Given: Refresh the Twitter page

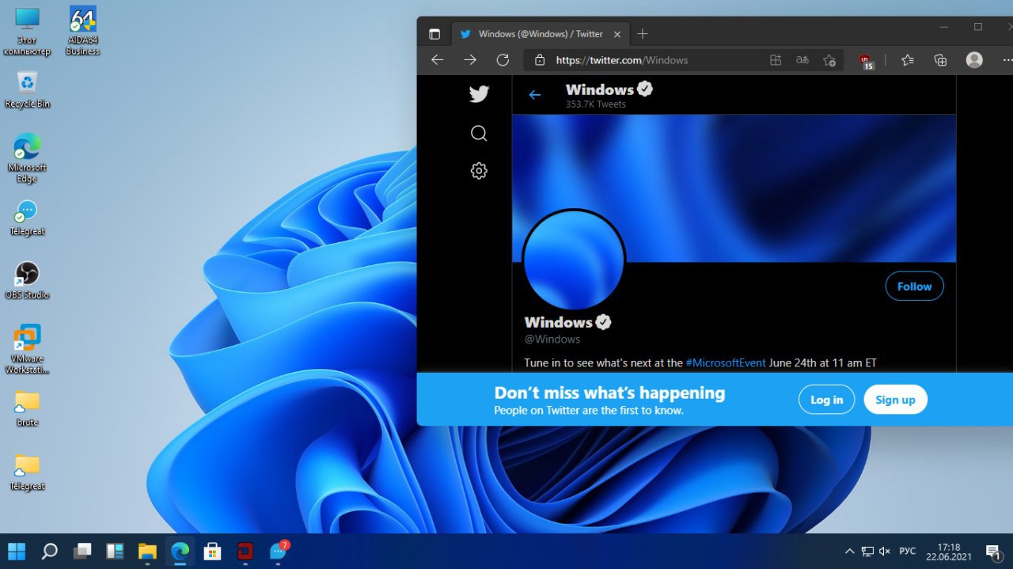Looking at the screenshot, I should [x=503, y=60].
